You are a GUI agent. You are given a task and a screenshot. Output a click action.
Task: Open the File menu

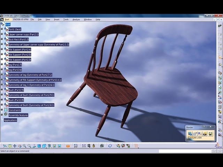click(x=32, y=19)
